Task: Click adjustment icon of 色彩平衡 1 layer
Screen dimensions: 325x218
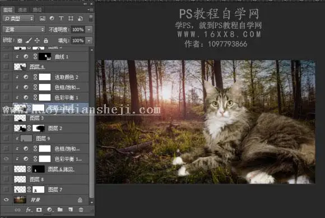Action: coord(26,97)
